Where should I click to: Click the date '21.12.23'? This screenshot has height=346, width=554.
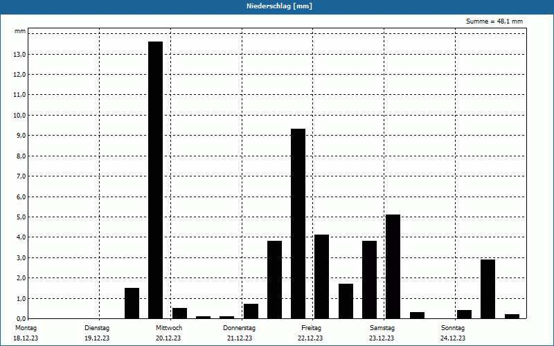tap(240, 338)
